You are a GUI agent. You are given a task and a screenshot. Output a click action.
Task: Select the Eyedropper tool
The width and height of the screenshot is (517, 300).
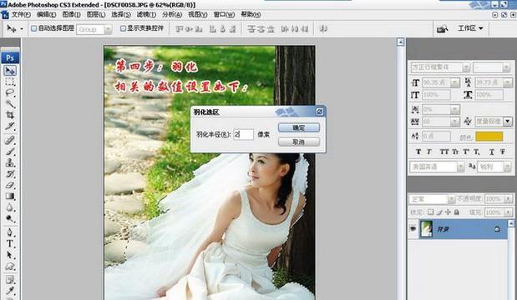tap(10, 291)
